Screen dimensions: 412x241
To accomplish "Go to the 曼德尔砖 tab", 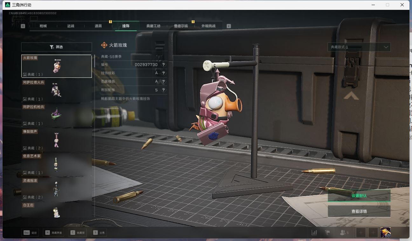I will click(x=181, y=26).
